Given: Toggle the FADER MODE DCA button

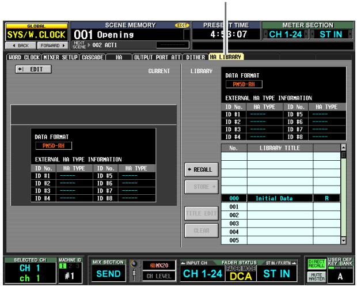Looking at the screenshot, I should click(x=241, y=273).
